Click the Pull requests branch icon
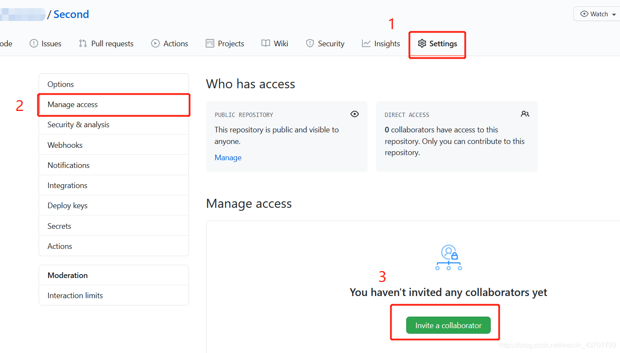 83,43
